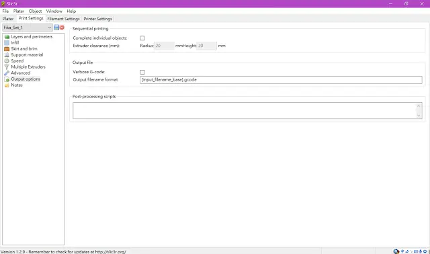Click the scripts box scroll up arrow
This screenshot has width=430, height=254.
[419, 106]
